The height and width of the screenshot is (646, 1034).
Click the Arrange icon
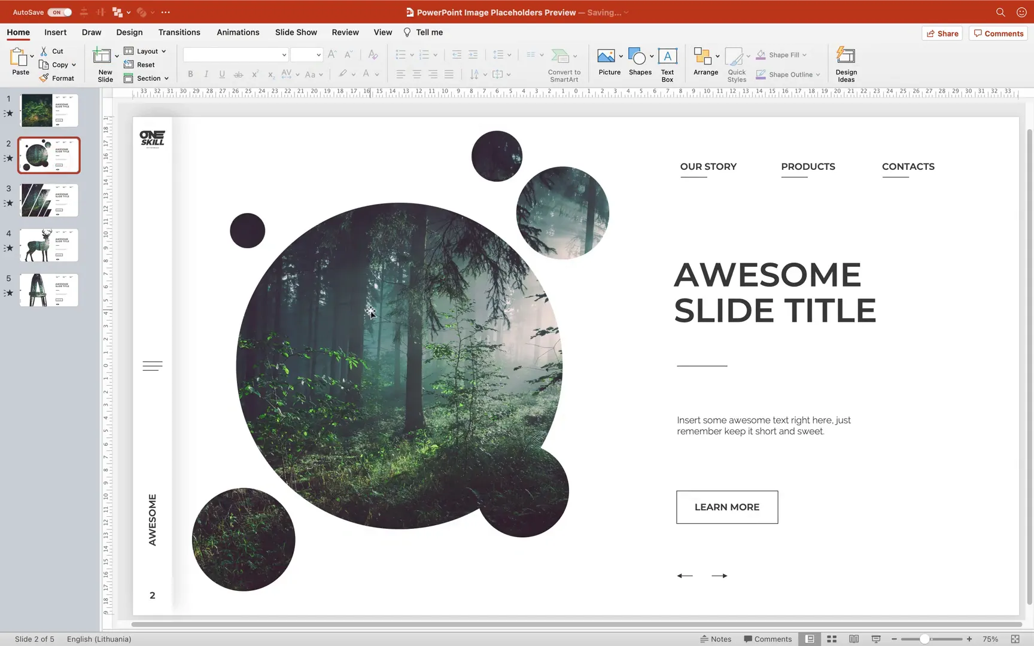(702, 56)
